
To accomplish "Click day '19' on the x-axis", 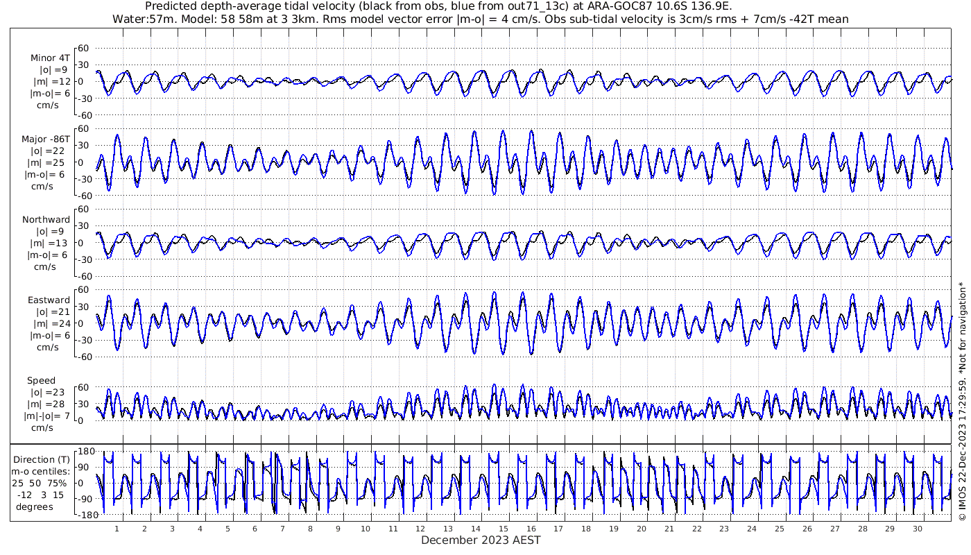I will pyautogui.click(x=614, y=529).
